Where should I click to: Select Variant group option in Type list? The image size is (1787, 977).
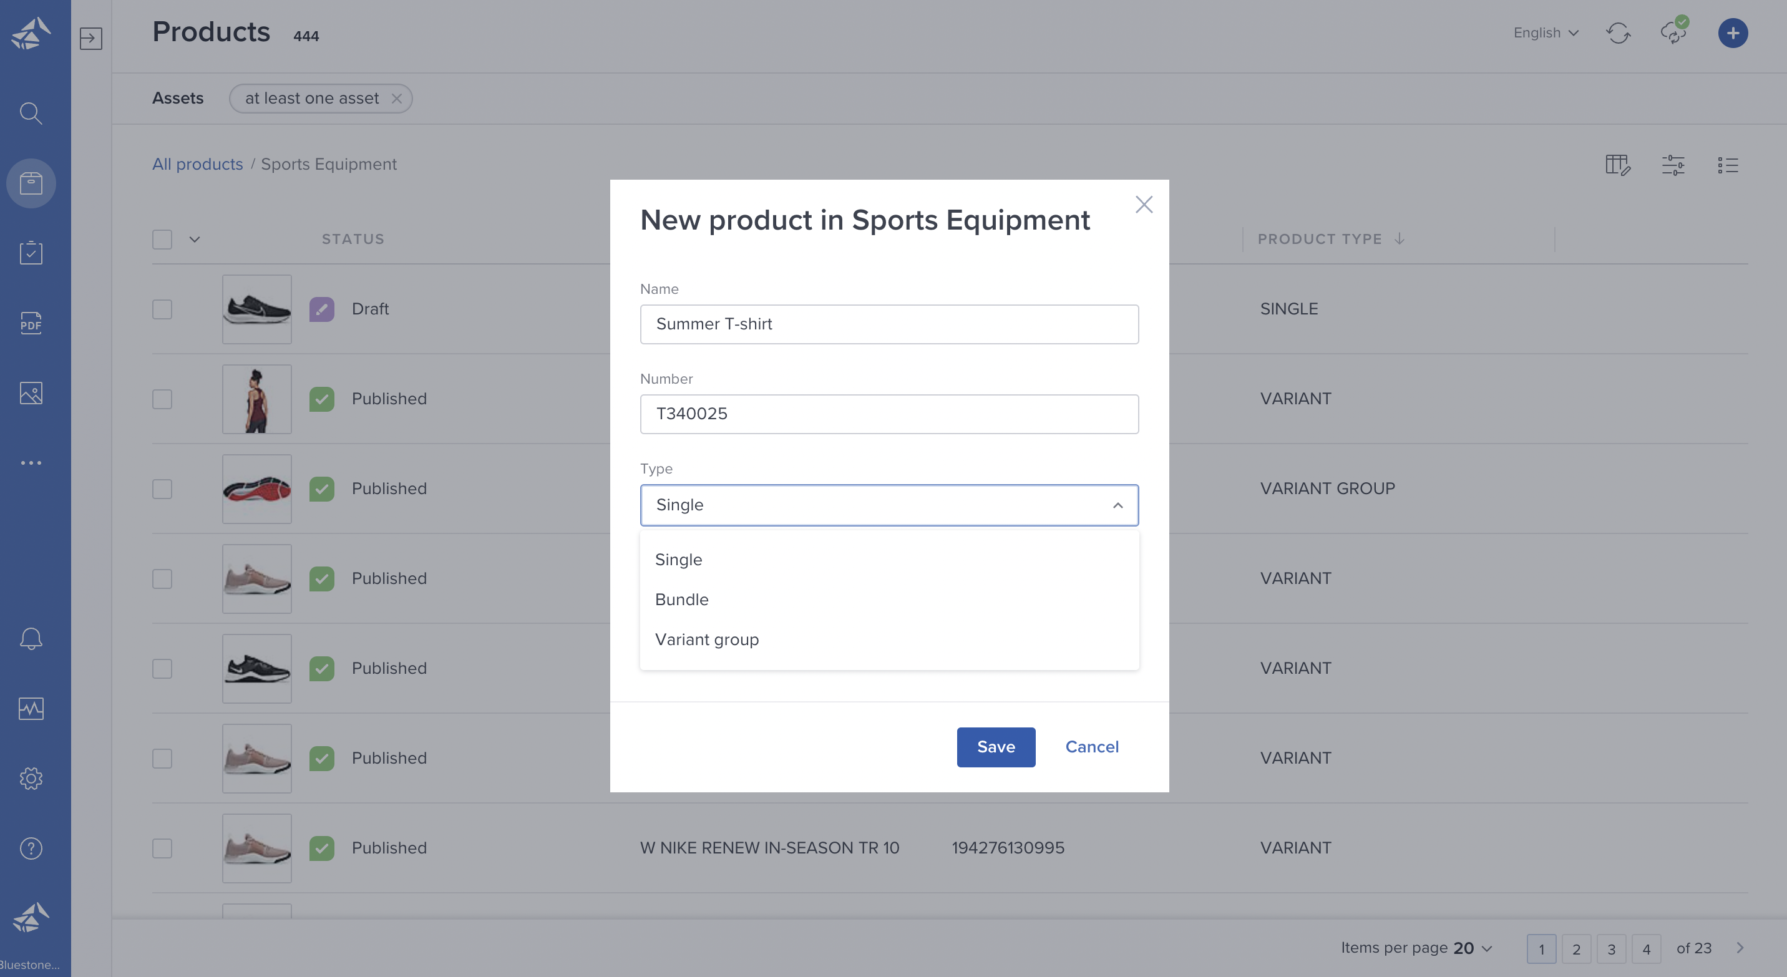[889, 639]
